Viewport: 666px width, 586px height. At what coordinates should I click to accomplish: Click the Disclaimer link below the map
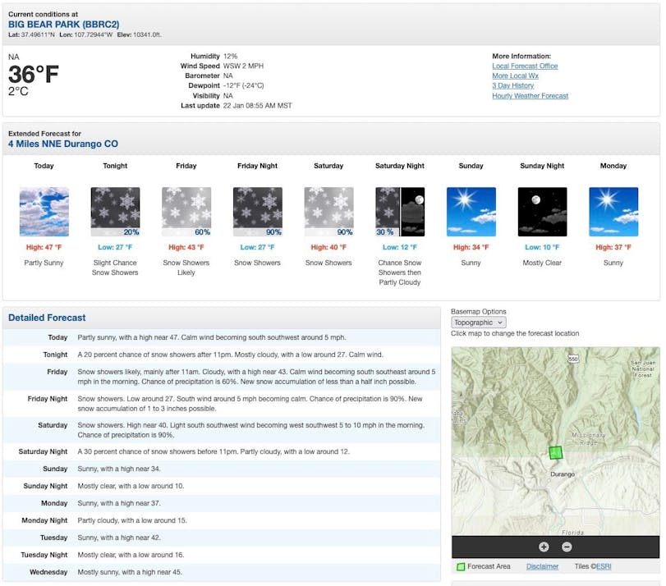pyautogui.click(x=542, y=566)
